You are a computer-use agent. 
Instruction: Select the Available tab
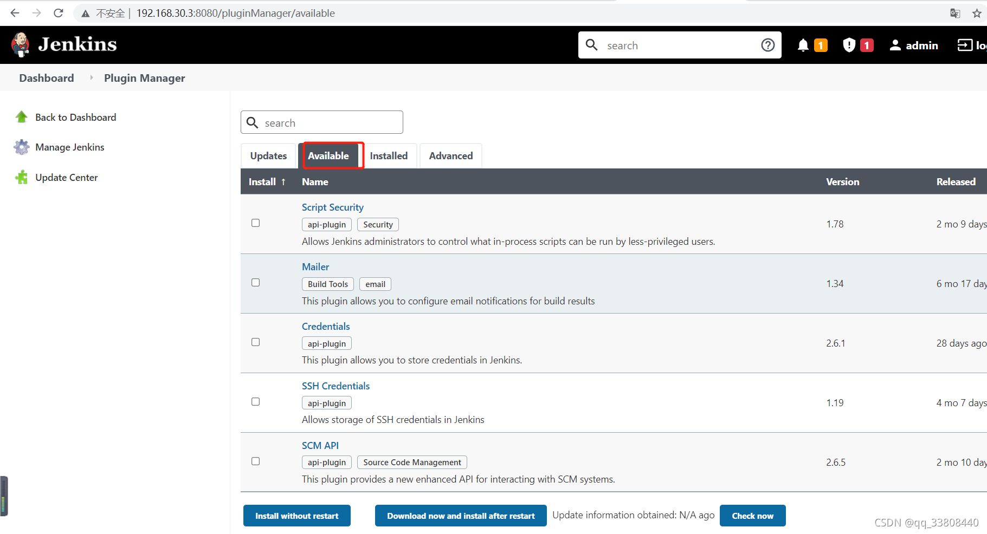tap(328, 156)
